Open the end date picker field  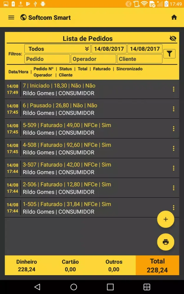pos(145,49)
